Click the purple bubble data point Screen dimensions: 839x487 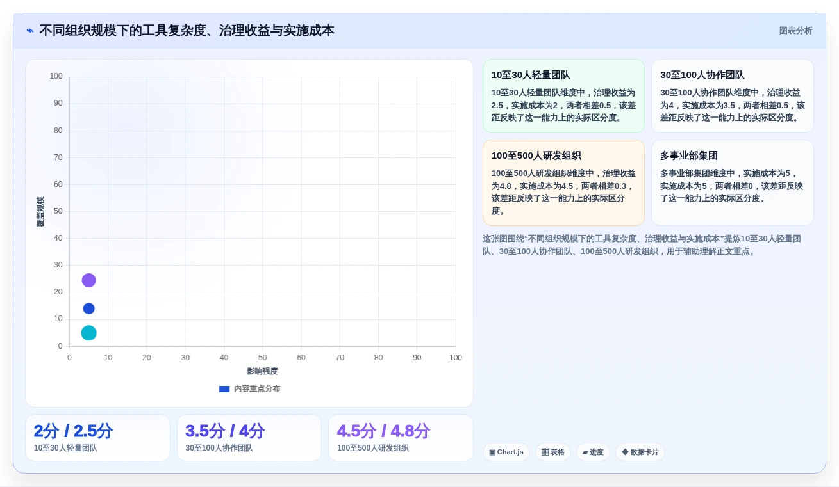click(x=89, y=280)
